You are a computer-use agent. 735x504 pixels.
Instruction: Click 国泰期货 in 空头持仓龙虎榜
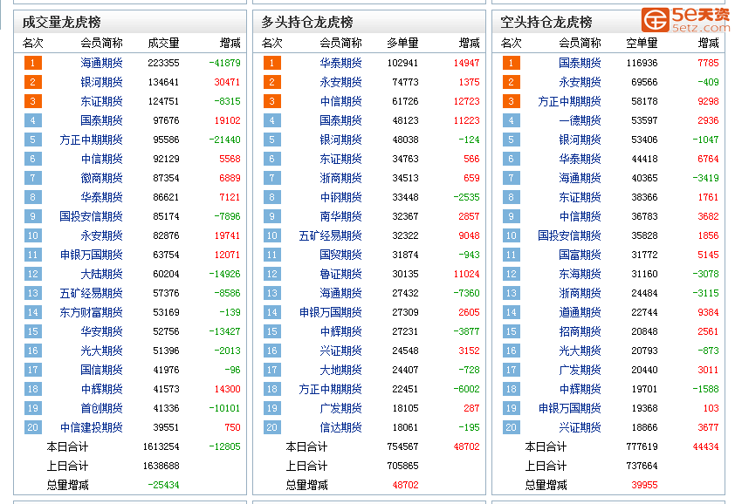(x=580, y=63)
